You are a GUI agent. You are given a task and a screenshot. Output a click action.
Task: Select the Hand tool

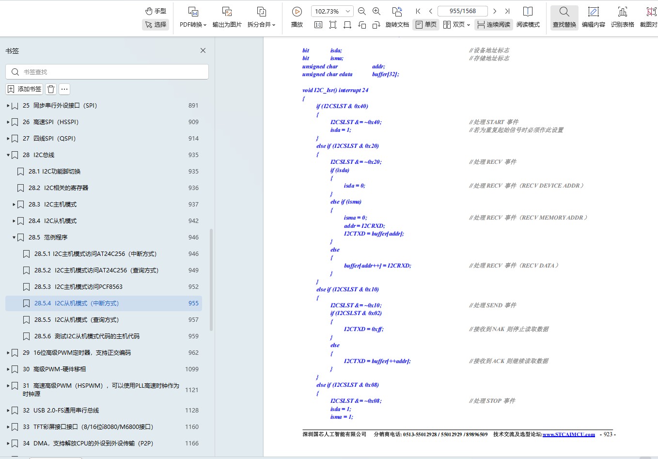(156, 11)
